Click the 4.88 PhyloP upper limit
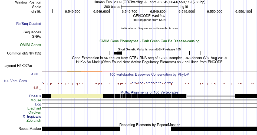The height and width of the screenshot is (135, 257). click(x=35, y=74)
